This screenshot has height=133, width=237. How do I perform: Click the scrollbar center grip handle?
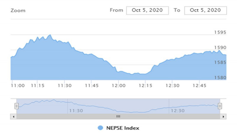coord(118,116)
